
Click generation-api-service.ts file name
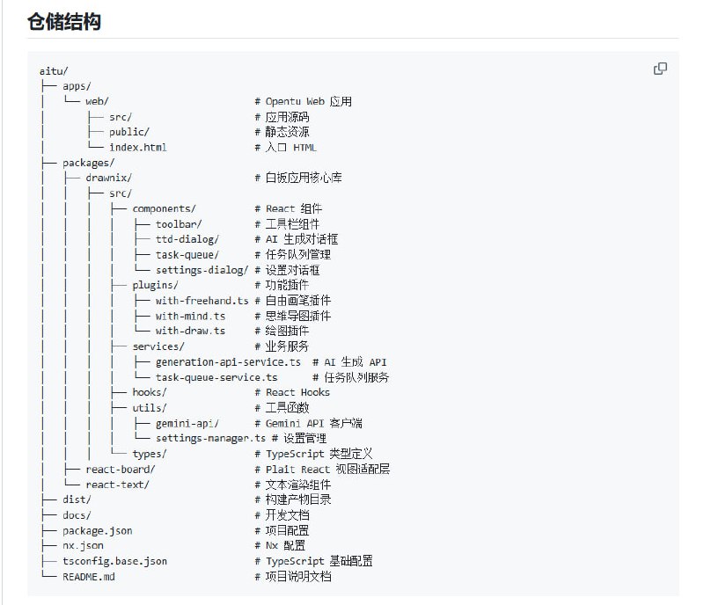(x=228, y=361)
